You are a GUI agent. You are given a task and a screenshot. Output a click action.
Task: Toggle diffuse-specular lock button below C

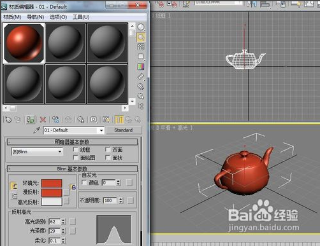[x=14, y=195]
